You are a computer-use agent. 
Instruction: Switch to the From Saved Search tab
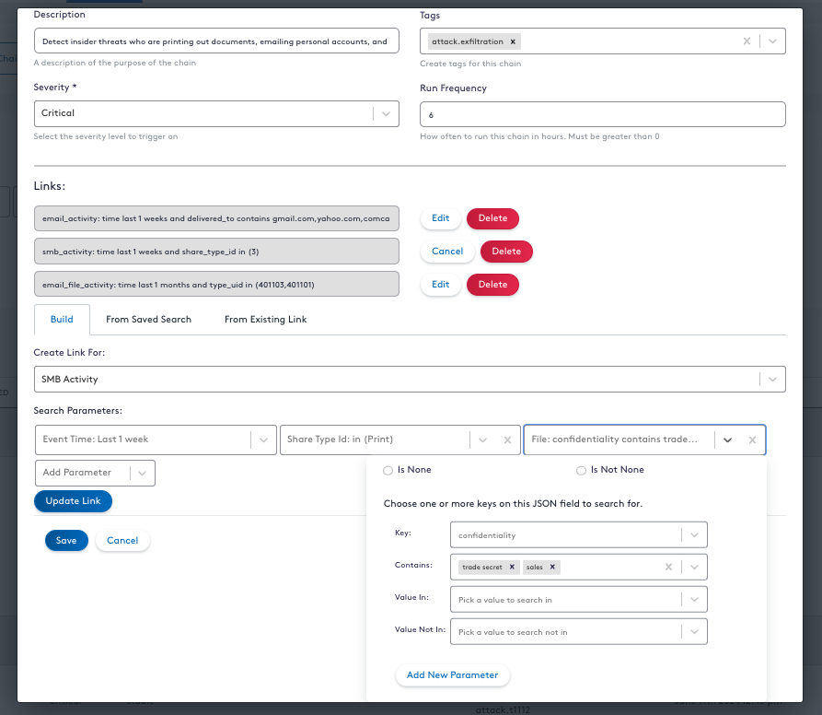(148, 320)
